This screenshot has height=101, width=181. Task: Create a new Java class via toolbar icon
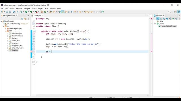tap(45, 12)
